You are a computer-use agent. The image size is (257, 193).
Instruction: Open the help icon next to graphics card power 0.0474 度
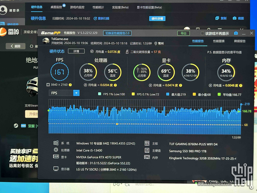(x=180, y=85)
